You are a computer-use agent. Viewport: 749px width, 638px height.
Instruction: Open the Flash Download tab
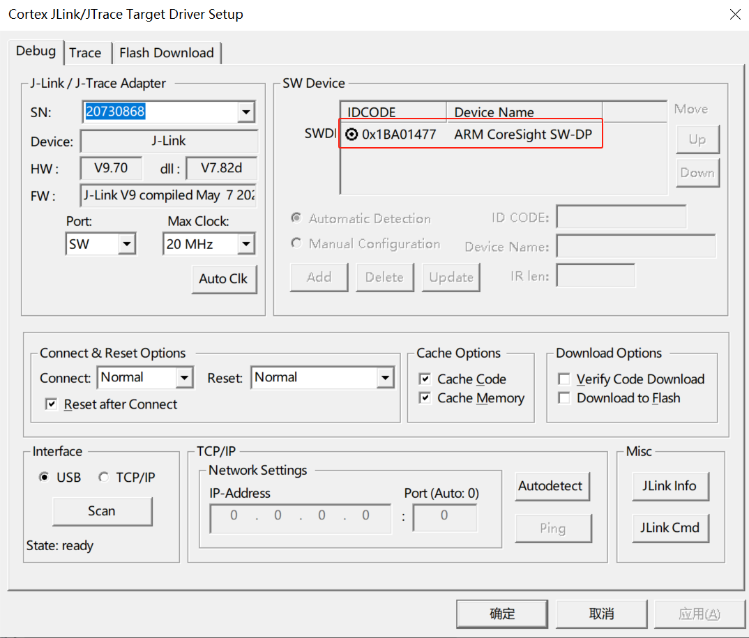tap(166, 52)
